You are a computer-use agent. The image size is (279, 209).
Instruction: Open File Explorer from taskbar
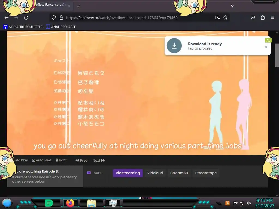pyautogui.click(x=92, y=203)
